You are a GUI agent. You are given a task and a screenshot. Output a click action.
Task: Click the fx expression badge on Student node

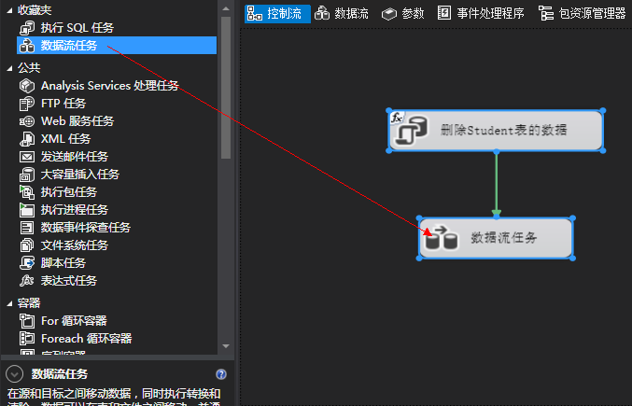click(x=397, y=118)
